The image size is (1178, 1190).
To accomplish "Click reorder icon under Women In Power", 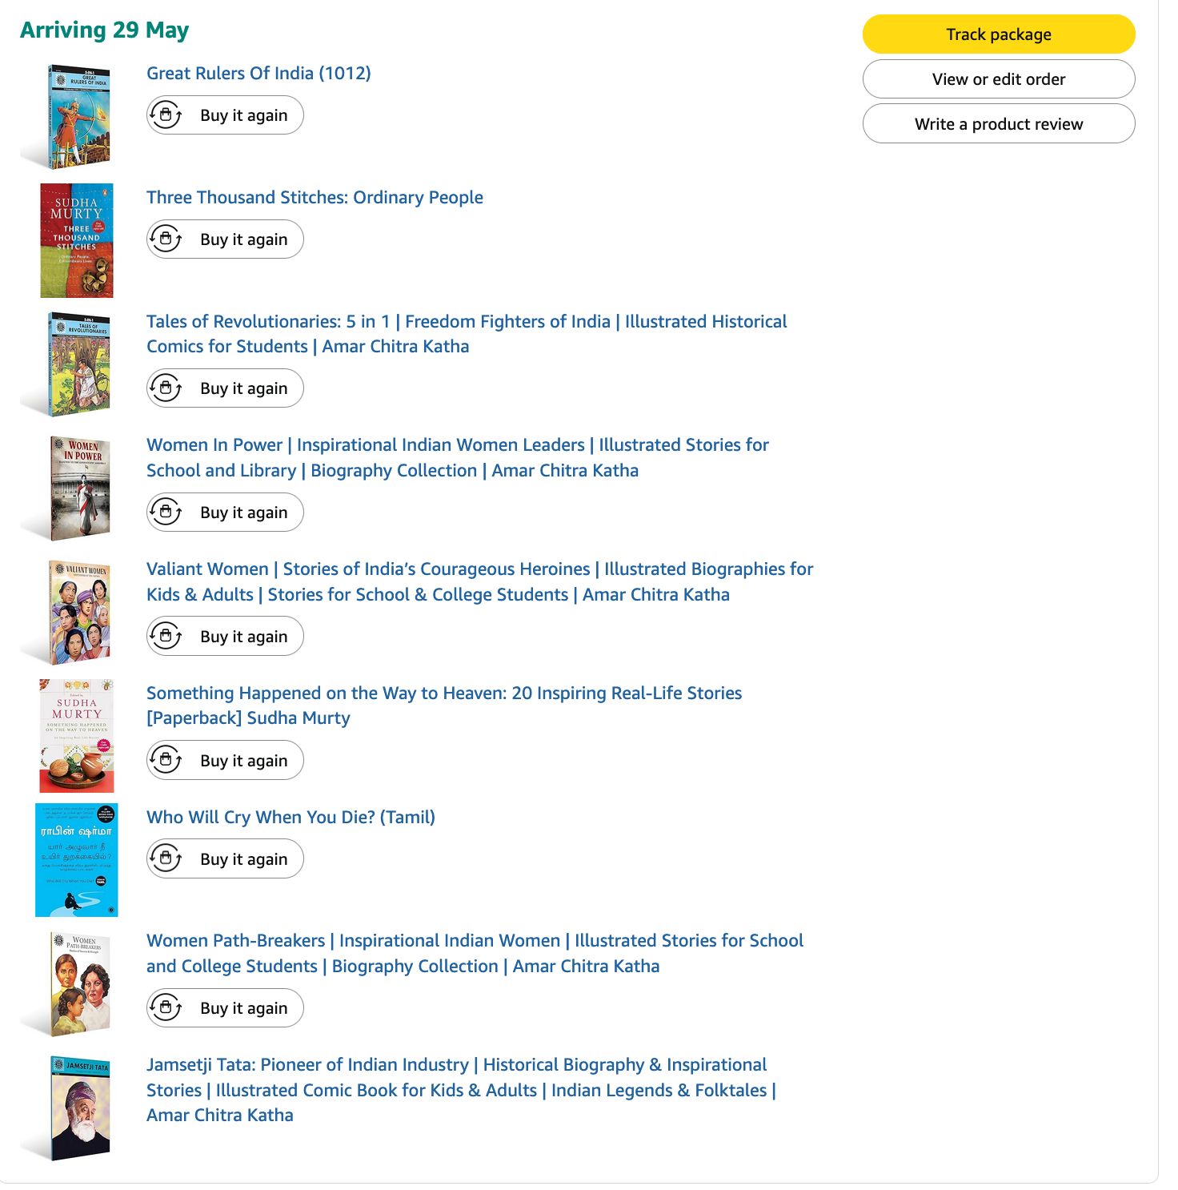I will [166, 513].
